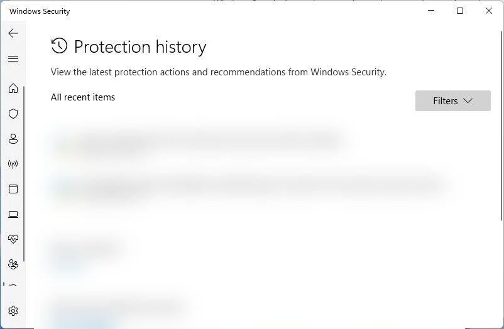Viewport: 504px width, 329px height.
Task: Select the partially hidden Protection history sidebar icon
Action: (13, 284)
